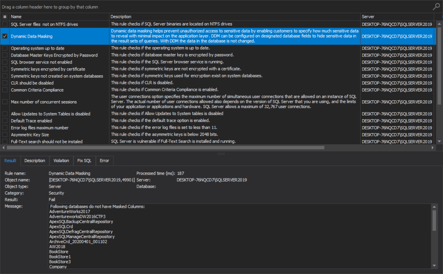Check the Common Criteria Compliance rule
Viewport: 443px width, 274px height.
tap(4, 89)
